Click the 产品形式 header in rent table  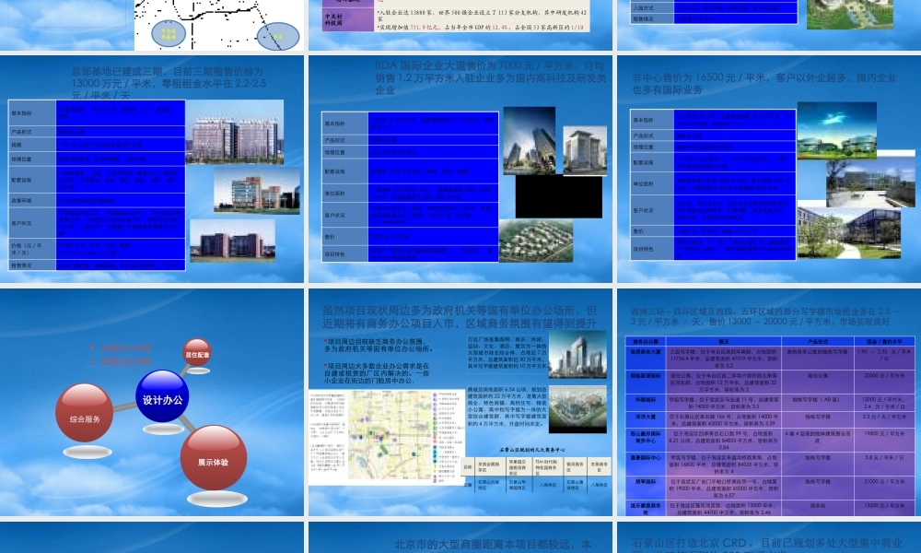coord(818,341)
